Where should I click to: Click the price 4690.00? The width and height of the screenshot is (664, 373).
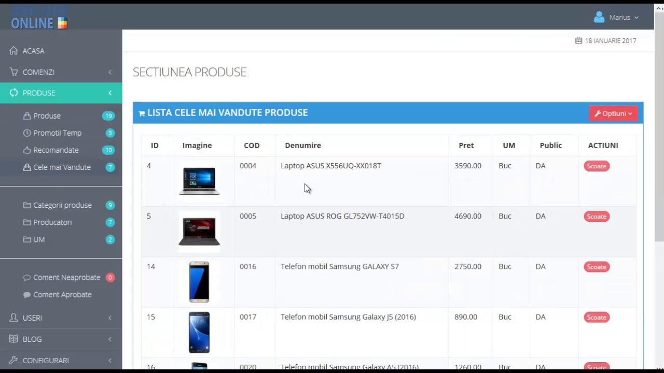pos(468,216)
